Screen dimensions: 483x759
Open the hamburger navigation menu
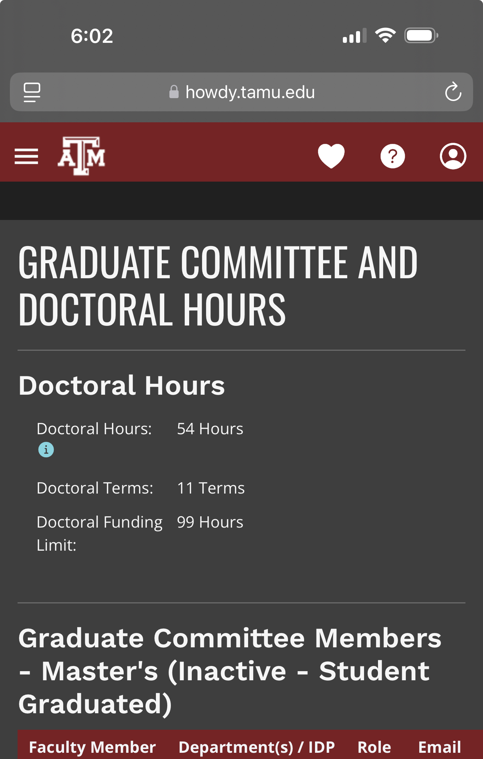(26, 156)
